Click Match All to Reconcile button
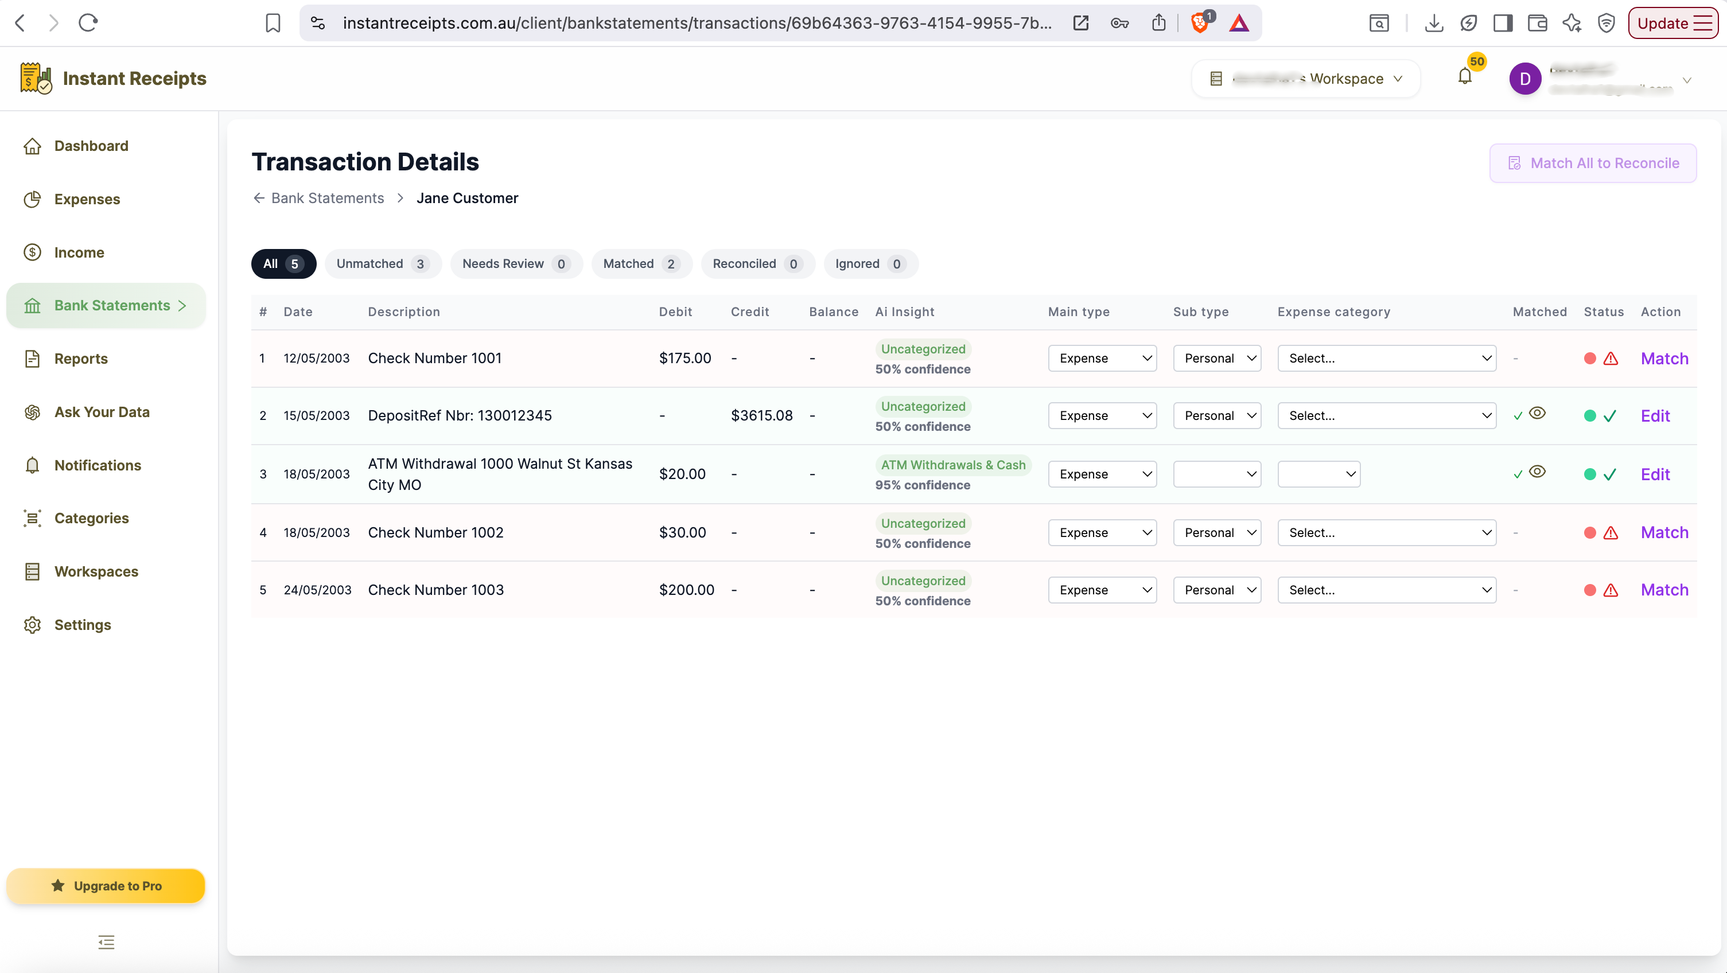The width and height of the screenshot is (1727, 973). [1593, 163]
